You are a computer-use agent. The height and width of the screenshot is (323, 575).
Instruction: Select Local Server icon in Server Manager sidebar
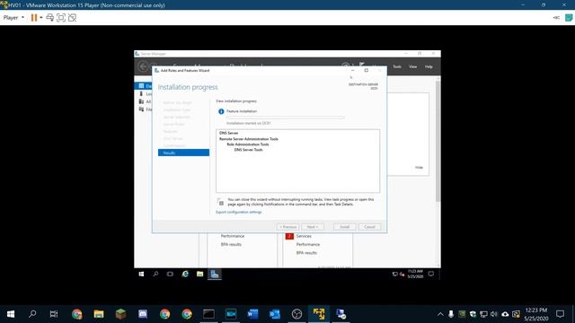[x=141, y=93]
